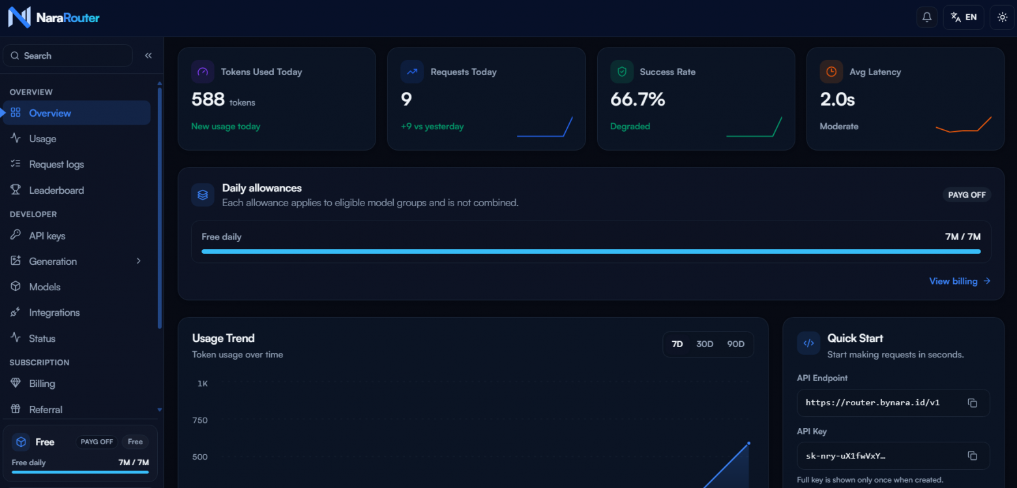Click the 66.7% success rate value
Screen dimensions: 1017x488
point(638,100)
